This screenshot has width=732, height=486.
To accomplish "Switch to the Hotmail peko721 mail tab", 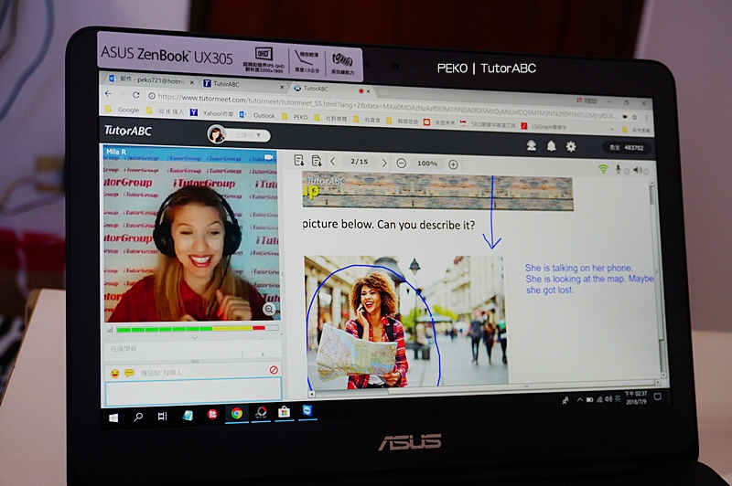I will 152,80.
